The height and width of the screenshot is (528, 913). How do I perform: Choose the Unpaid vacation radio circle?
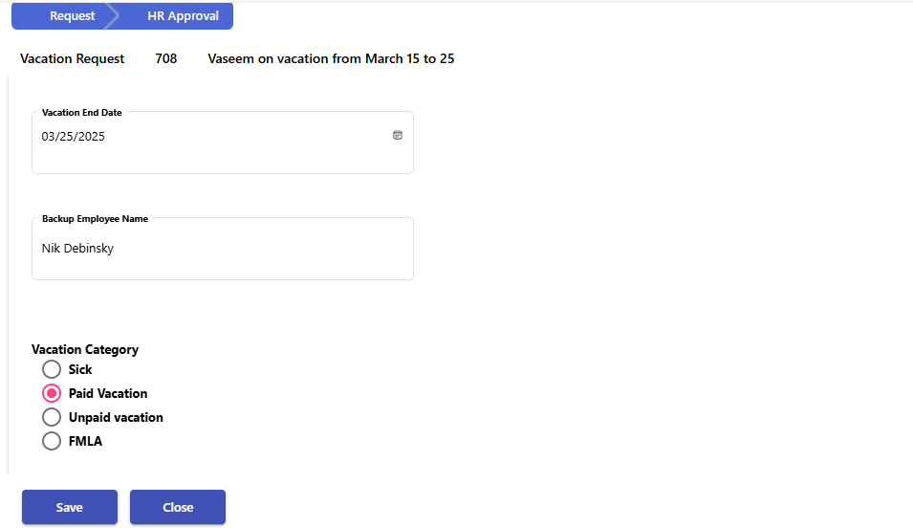(x=52, y=417)
